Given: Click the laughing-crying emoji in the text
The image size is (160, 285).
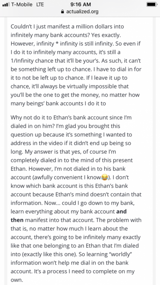Looking at the screenshot, I should 104,177.
